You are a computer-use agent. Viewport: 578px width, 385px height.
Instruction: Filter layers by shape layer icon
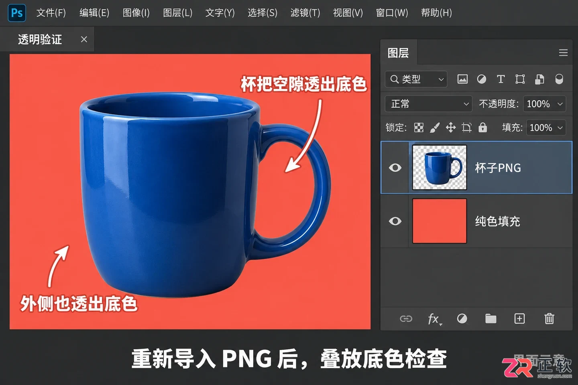(x=520, y=79)
